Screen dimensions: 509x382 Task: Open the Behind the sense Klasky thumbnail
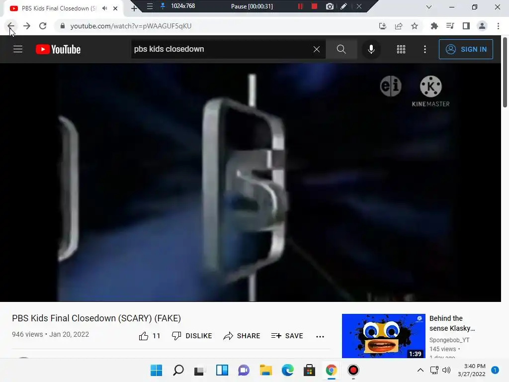coord(383,336)
